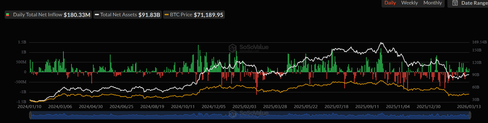Click the -1.5B left axis label

point(21,102)
